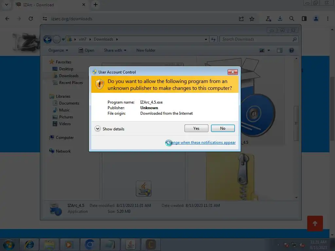Click the Explorer file list vertical scrollbar

pos(296,123)
